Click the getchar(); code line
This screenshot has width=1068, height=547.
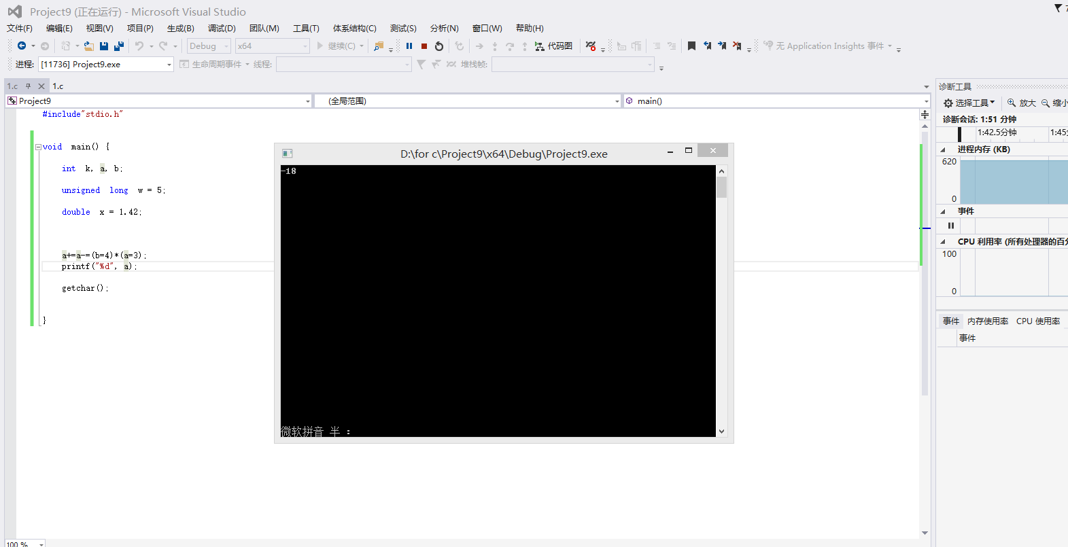[x=85, y=288]
